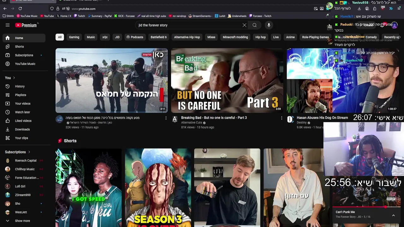The height and width of the screenshot is (227, 404).
Task: Go back with the browser back arrow
Action: pos(5,9)
